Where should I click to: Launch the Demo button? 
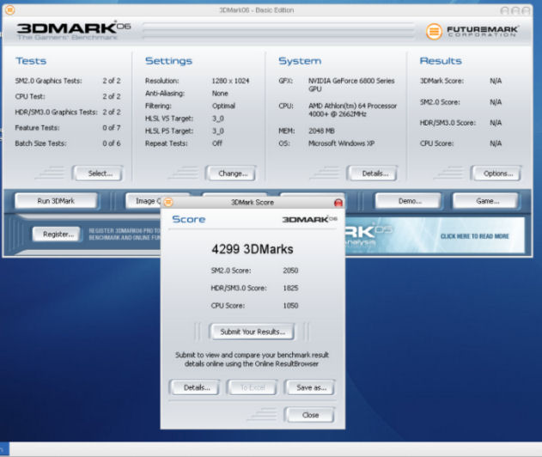point(408,201)
